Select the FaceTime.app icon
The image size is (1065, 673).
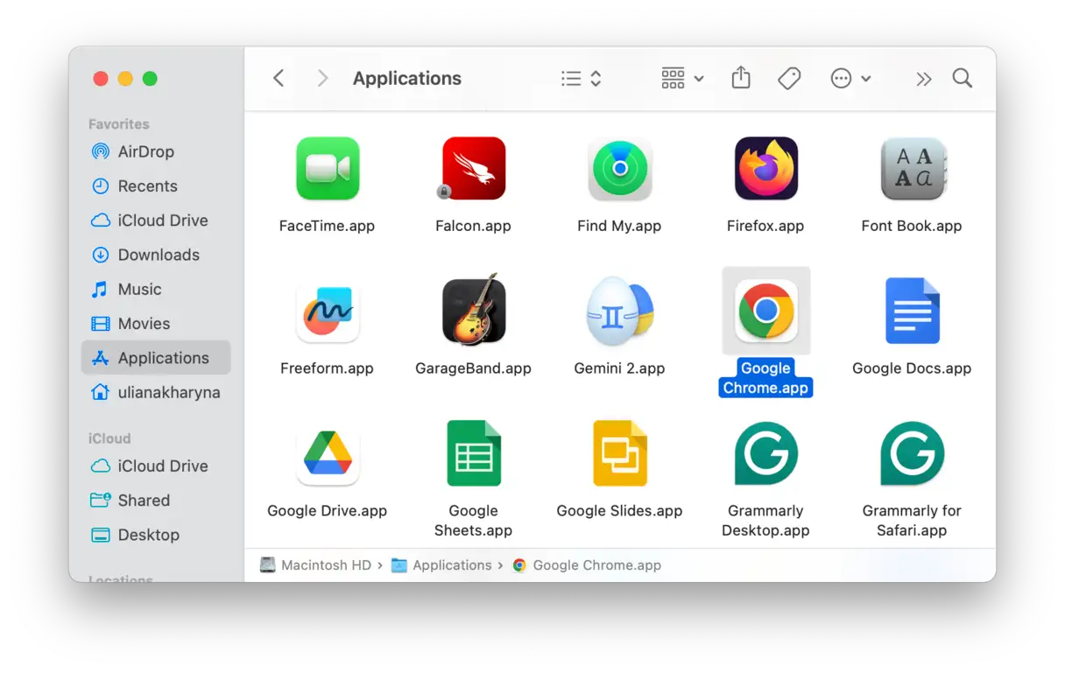click(x=328, y=168)
